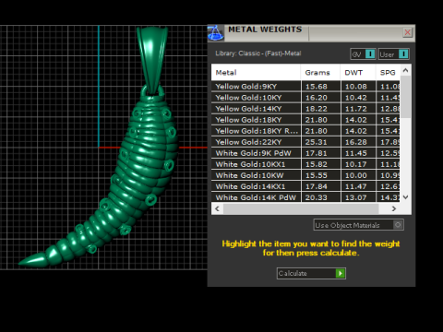443x332 pixels.
Task: Toggle Use Object Materials option
Action: (x=359, y=225)
